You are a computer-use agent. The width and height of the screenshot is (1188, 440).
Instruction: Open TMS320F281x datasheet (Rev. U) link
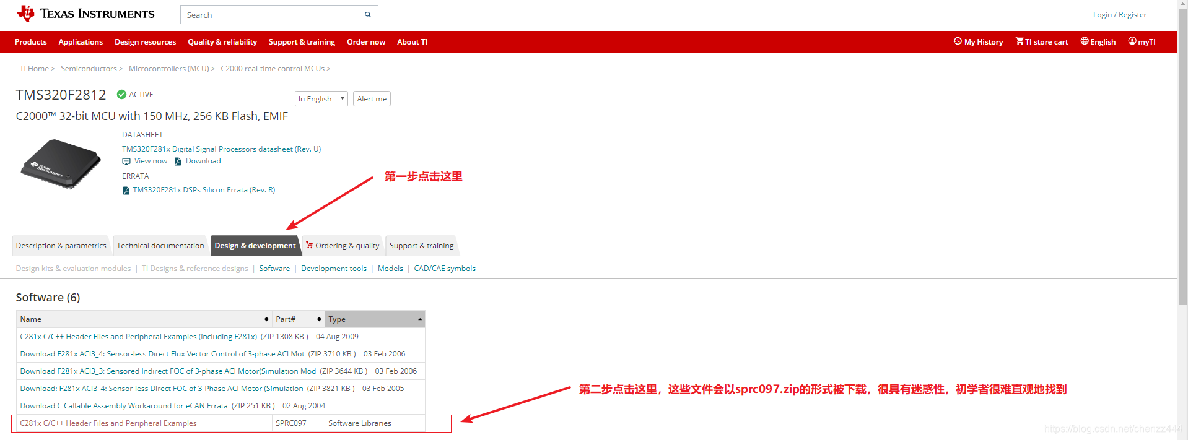pyautogui.click(x=221, y=149)
